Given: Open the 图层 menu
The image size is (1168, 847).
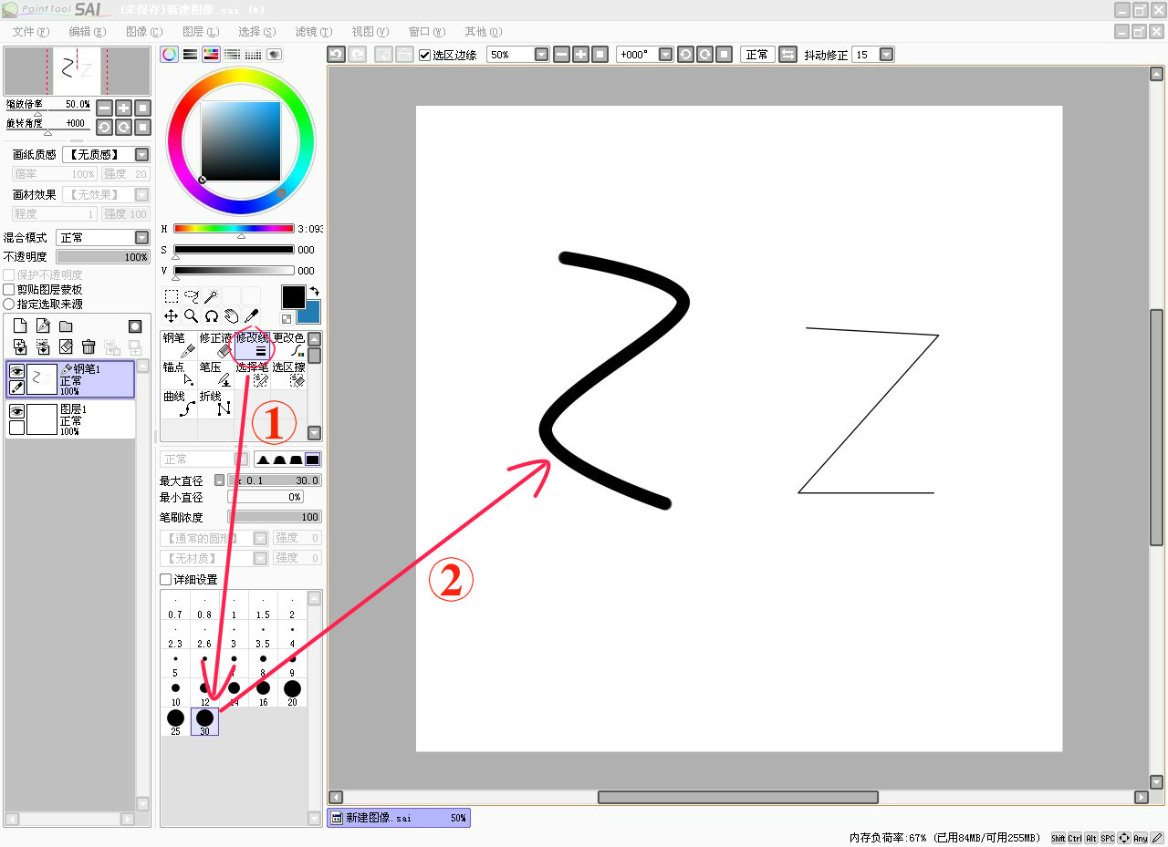Looking at the screenshot, I should point(201,32).
